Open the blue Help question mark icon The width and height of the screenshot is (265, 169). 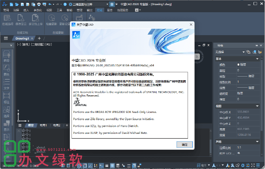point(65,4)
